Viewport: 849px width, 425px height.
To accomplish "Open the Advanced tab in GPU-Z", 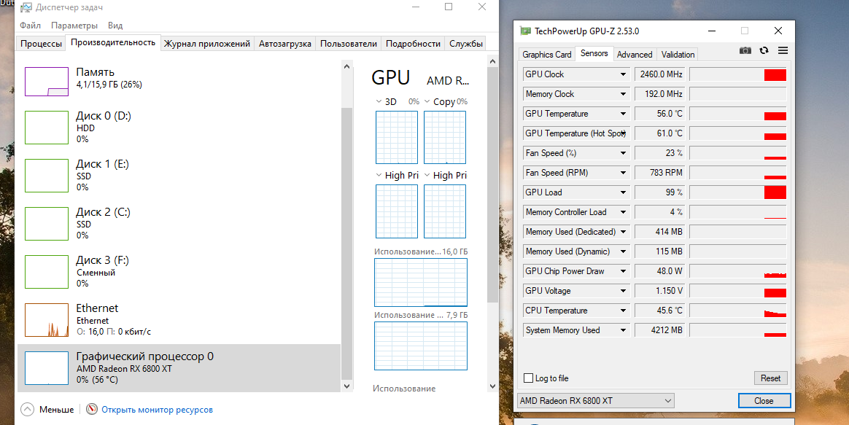I will [x=635, y=55].
